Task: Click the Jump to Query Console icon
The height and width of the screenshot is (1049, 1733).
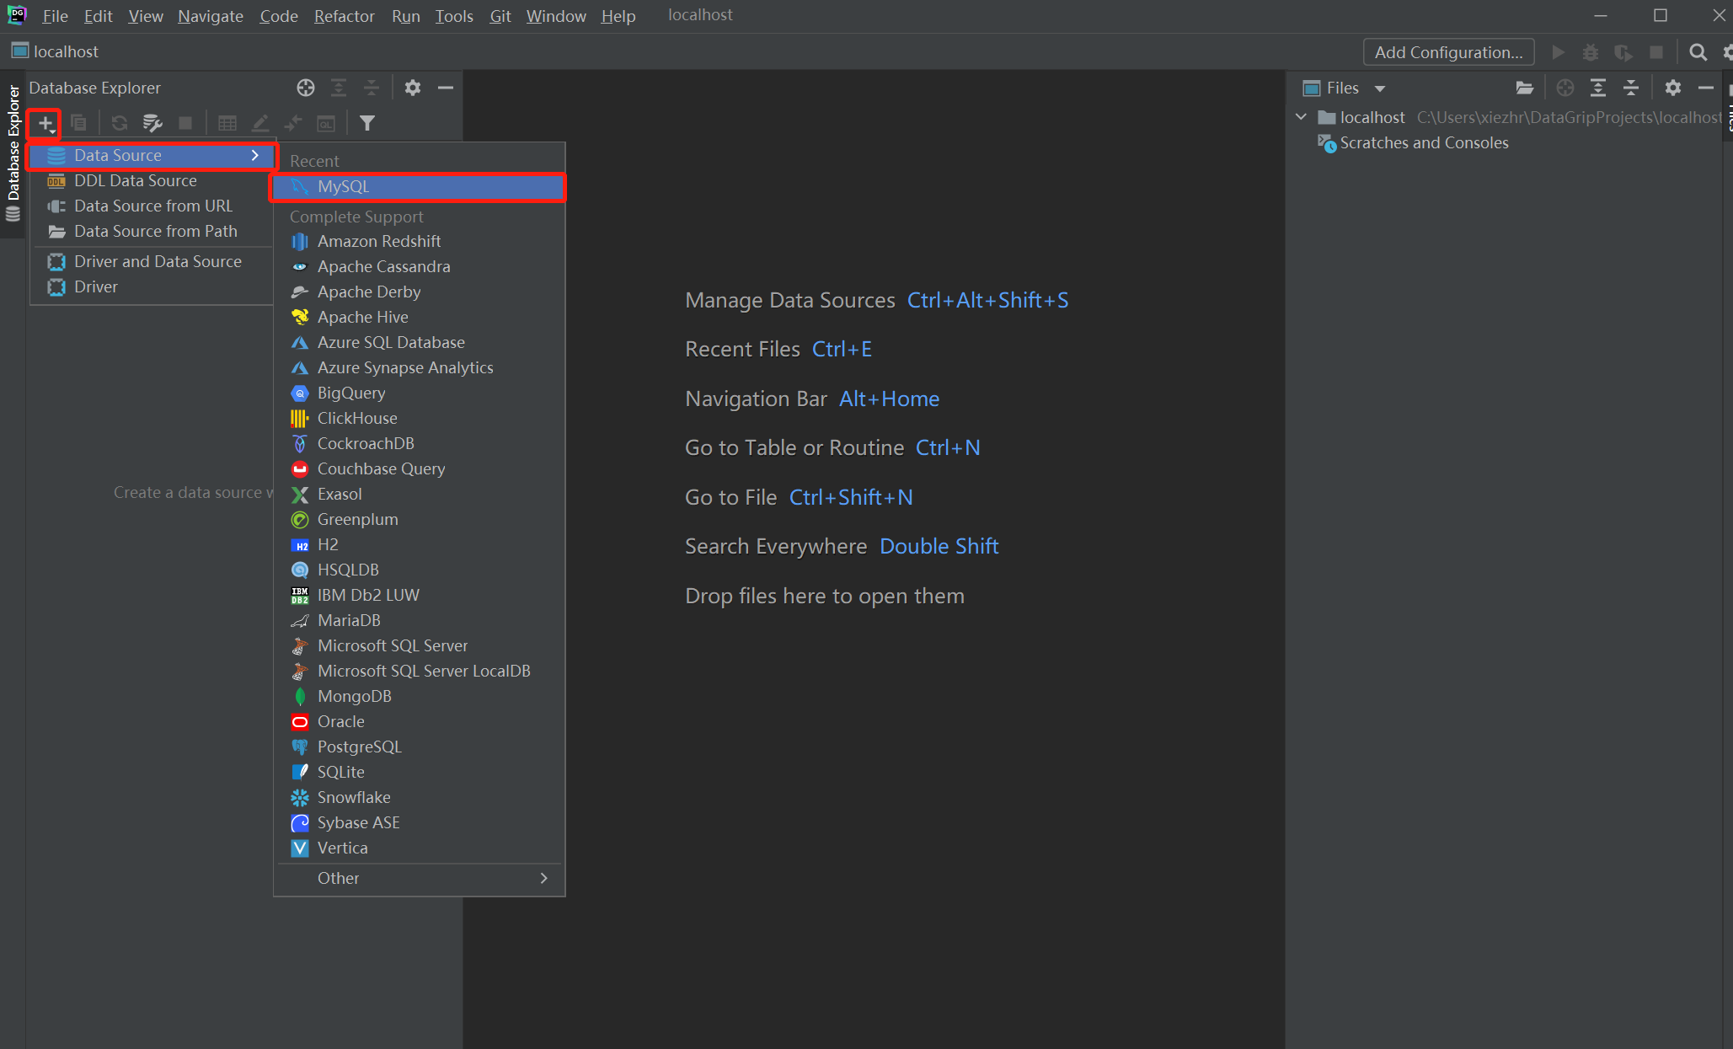Action: pos(326,123)
